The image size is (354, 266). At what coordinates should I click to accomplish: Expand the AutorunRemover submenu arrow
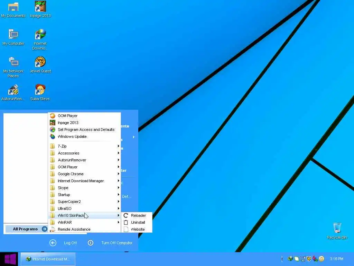coord(118,160)
